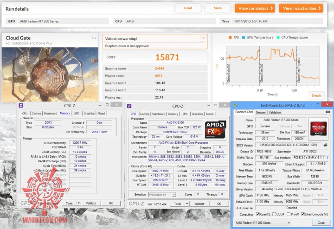334x229 pixels.
Task: Open Memory tab in right CPU-Z window
Action: click(173, 114)
